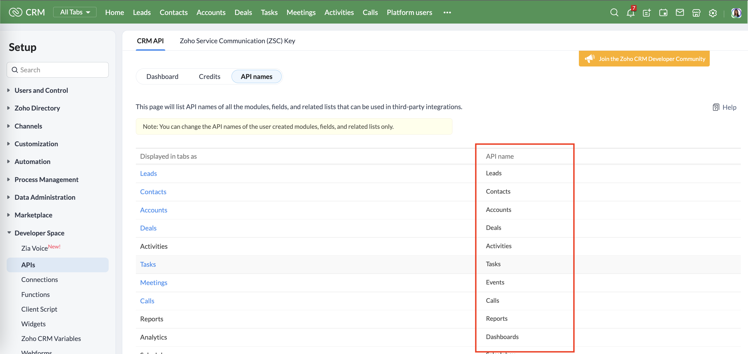748x354 pixels.
Task: Open Zoho CRM Variables in sidebar
Action: [x=51, y=338]
